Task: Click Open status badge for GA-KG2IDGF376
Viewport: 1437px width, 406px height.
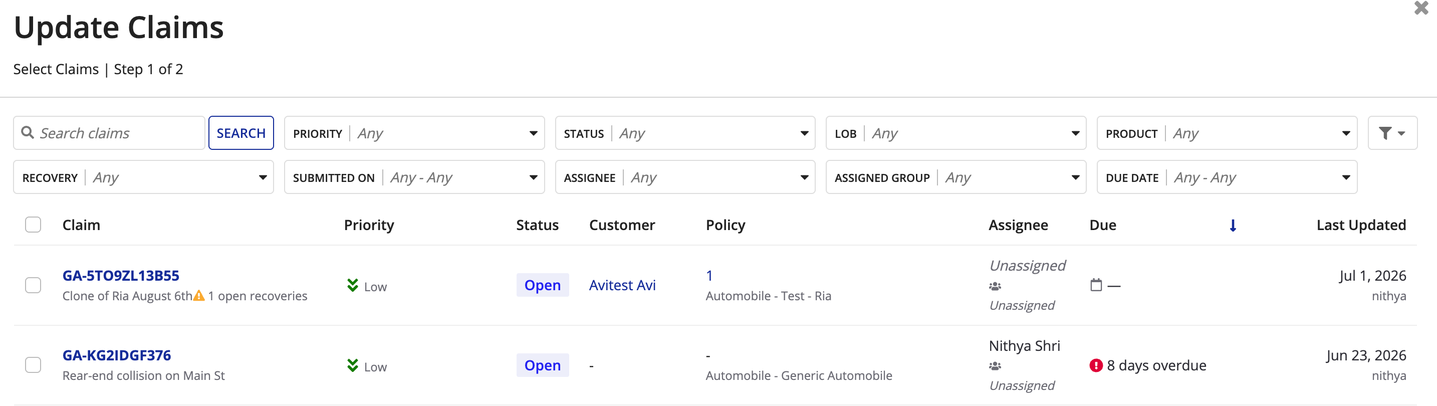Action: pos(542,365)
